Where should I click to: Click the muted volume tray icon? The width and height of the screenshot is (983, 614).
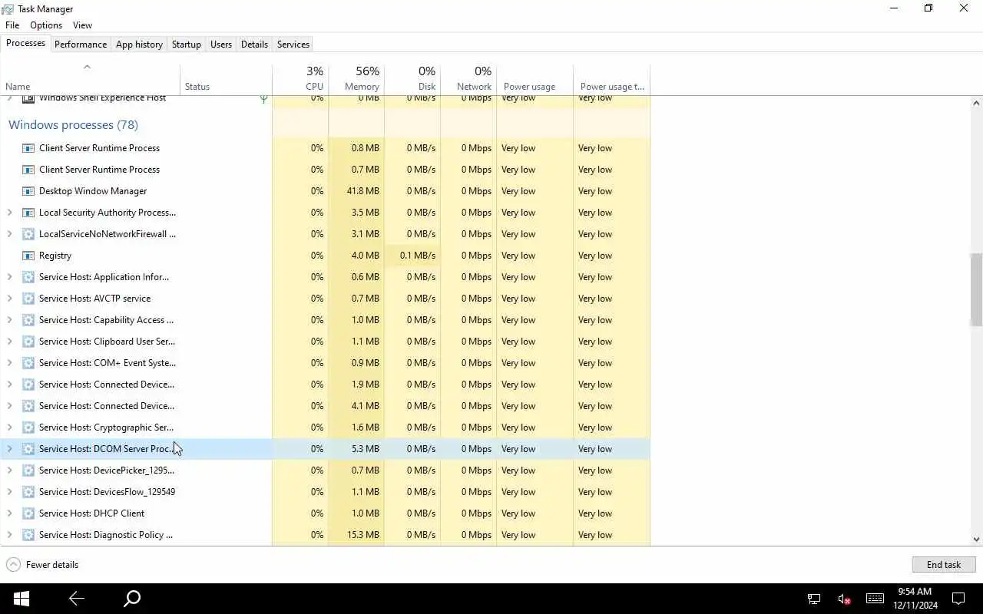844,599
